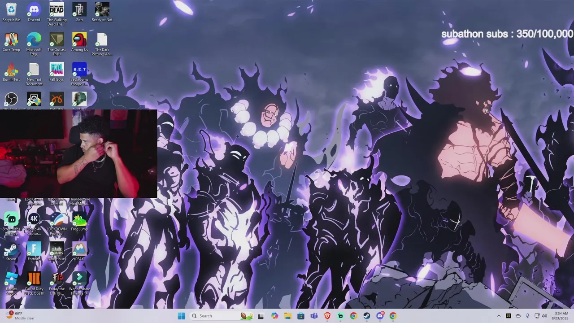This screenshot has width=574, height=323.
Task: Show hidden system tray icons
Action: click(499, 316)
